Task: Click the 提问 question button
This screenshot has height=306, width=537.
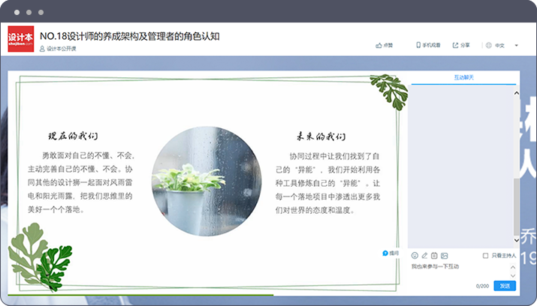Action: point(391,253)
